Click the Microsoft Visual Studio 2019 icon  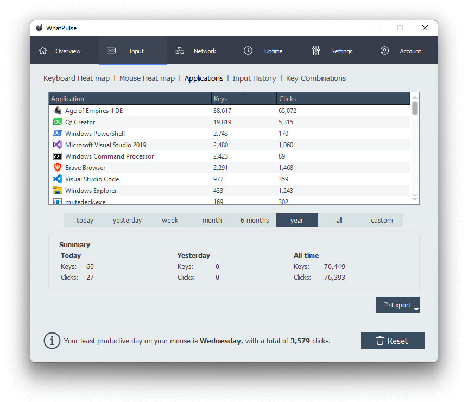[58, 145]
